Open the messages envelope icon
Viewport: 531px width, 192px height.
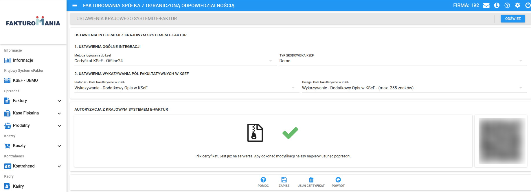pyautogui.click(x=486, y=5)
